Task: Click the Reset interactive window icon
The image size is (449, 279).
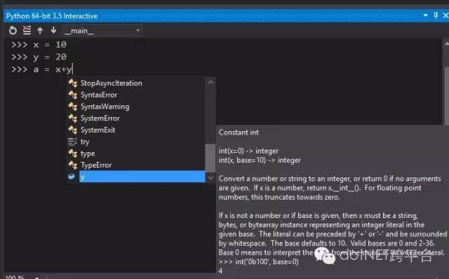Action: pos(13,30)
